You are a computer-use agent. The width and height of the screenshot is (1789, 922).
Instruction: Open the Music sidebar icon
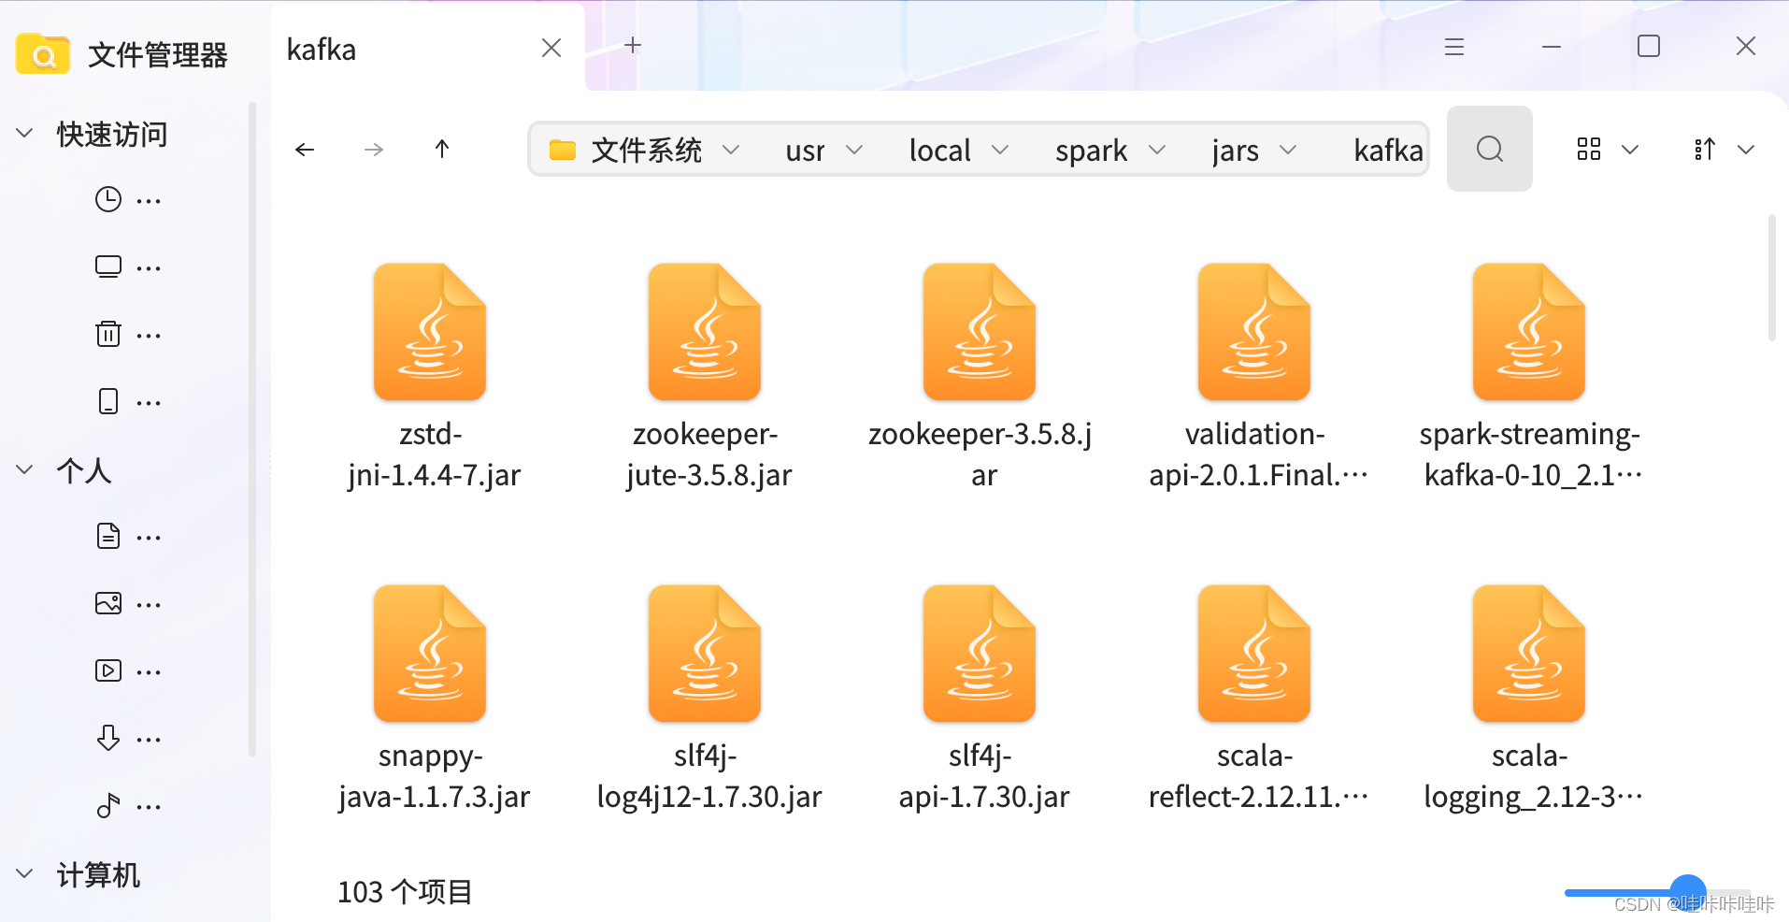click(x=108, y=805)
